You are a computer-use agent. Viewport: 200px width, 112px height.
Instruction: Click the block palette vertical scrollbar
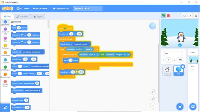[48, 24]
